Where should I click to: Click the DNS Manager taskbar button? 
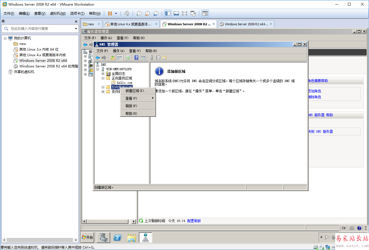(146, 238)
